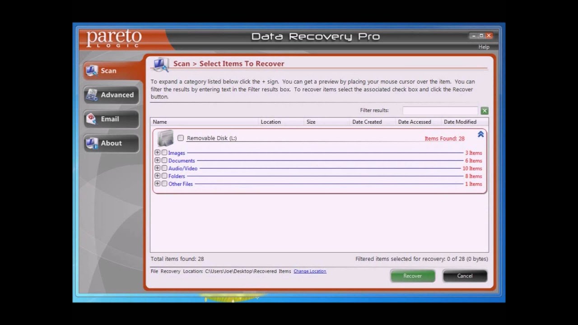578x325 pixels.
Task: Sort by the Date Created column header
Action: (x=373, y=122)
